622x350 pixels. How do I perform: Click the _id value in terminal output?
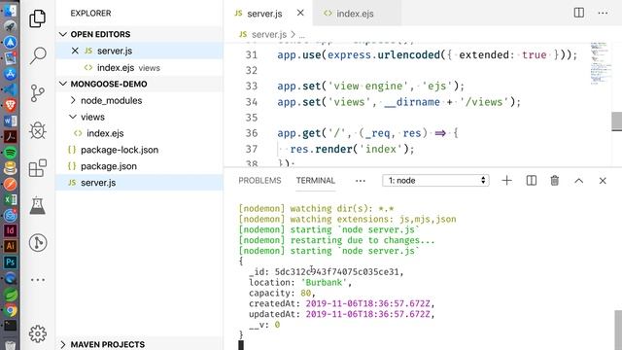click(x=337, y=272)
